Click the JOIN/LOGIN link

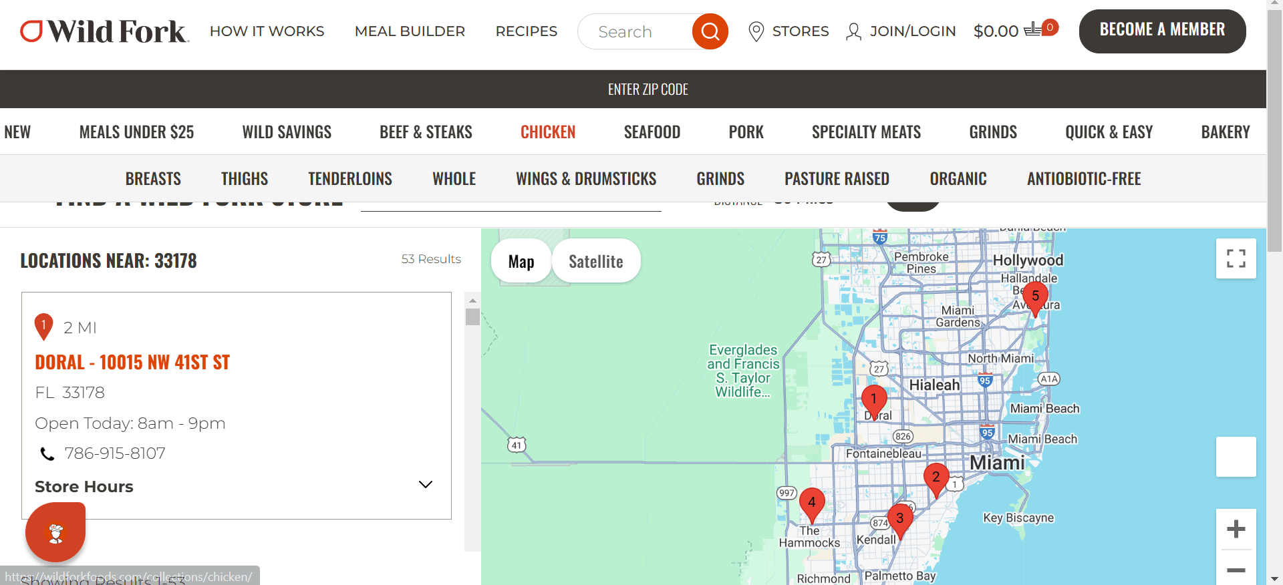point(912,31)
